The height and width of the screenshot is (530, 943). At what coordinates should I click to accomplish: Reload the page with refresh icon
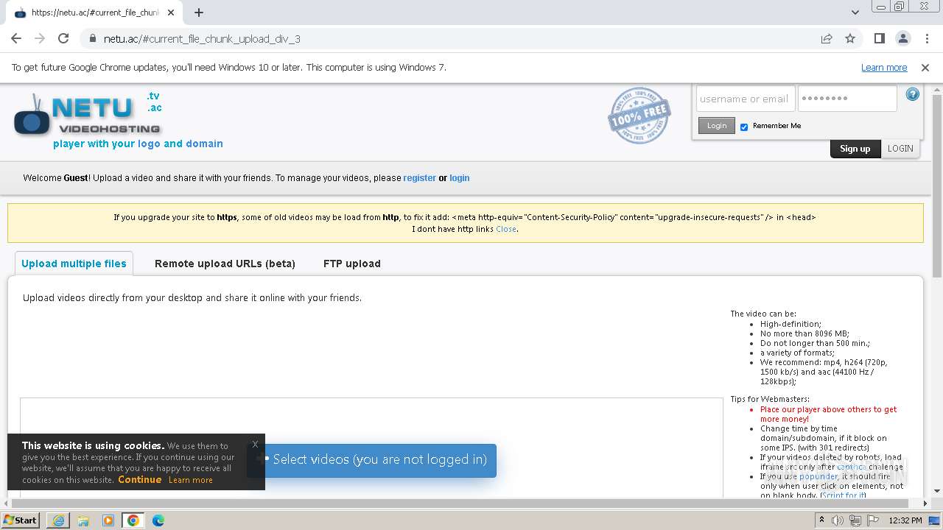pyautogui.click(x=63, y=38)
